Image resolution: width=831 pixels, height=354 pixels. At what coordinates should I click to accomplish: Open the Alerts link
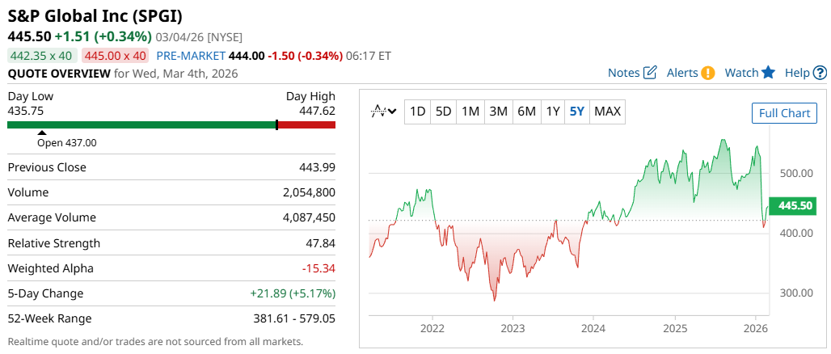(x=682, y=73)
